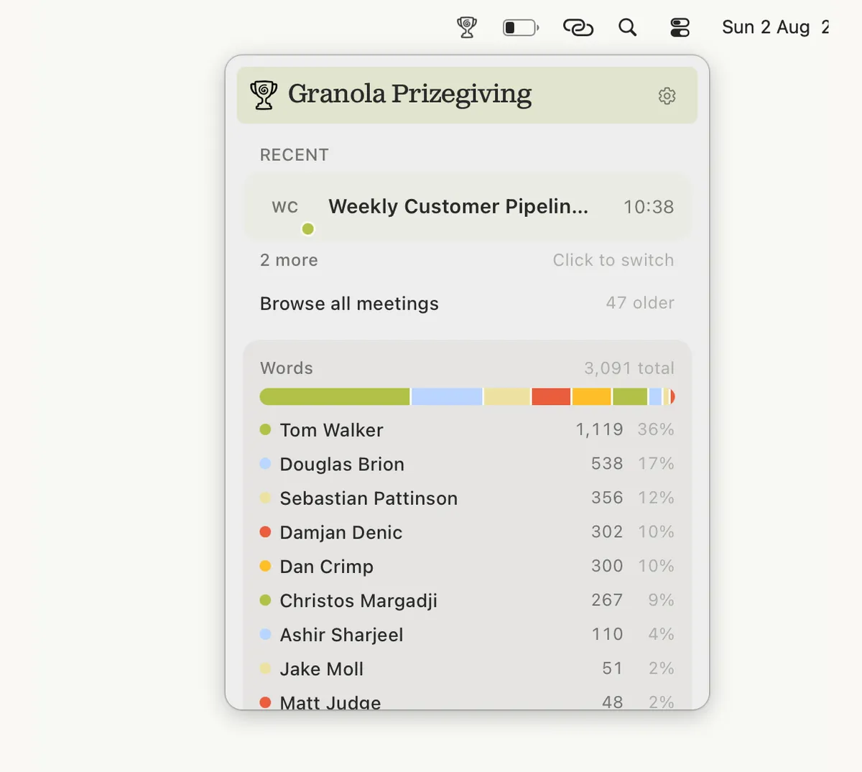Image resolution: width=862 pixels, height=772 pixels.
Task: Click Ashir Sharjeel's 110 word count
Action: pos(607,634)
